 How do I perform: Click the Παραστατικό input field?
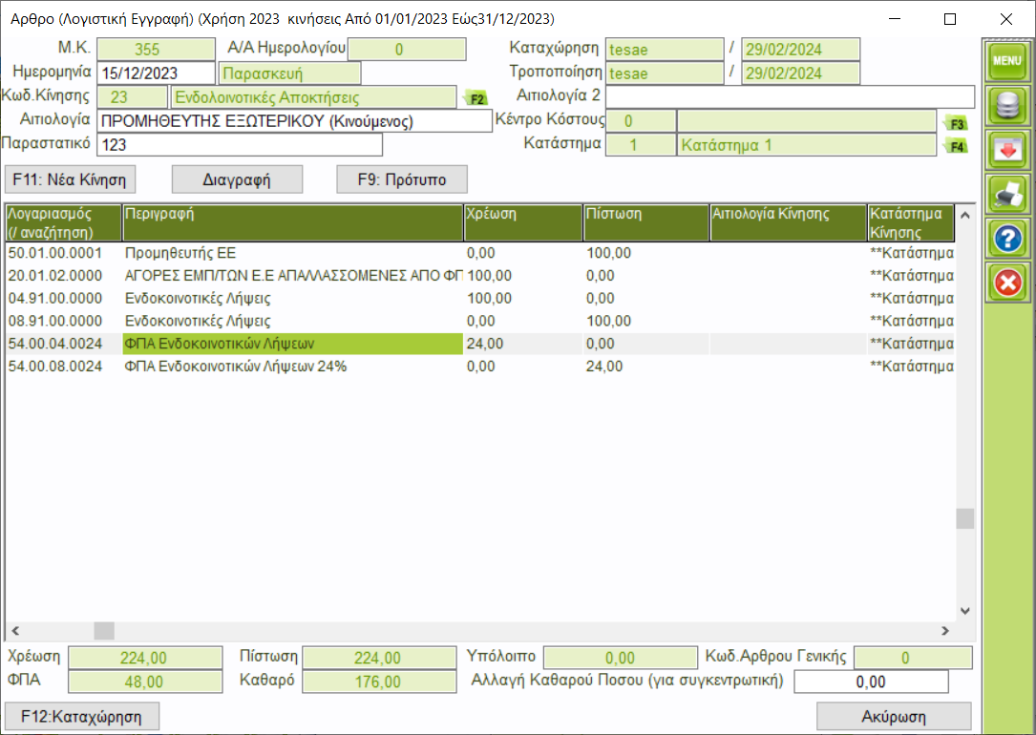coord(239,145)
